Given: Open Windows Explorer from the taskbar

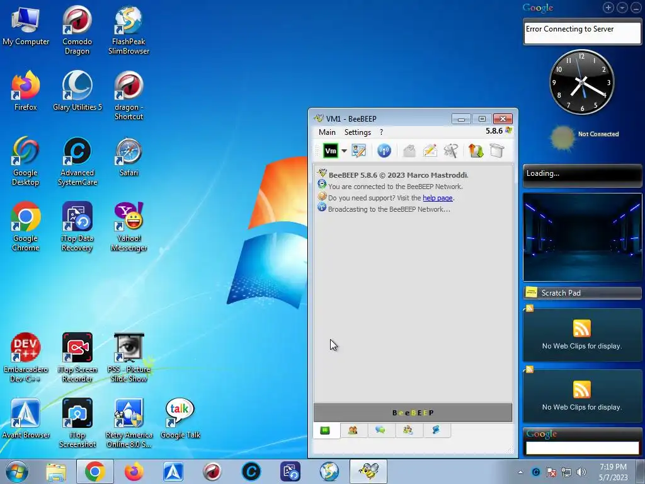Looking at the screenshot, I should click(56, 471).
